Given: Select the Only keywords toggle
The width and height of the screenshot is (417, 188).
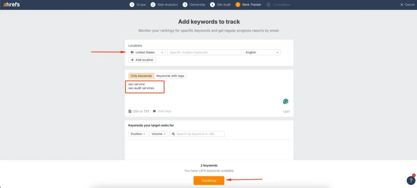Looking at the screenshot, I should [141, 76].
